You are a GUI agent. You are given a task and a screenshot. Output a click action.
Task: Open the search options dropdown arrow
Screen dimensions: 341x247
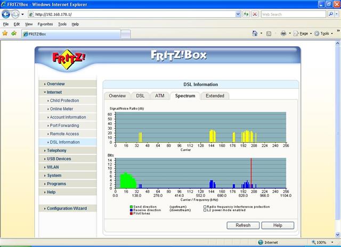point(337,14)
